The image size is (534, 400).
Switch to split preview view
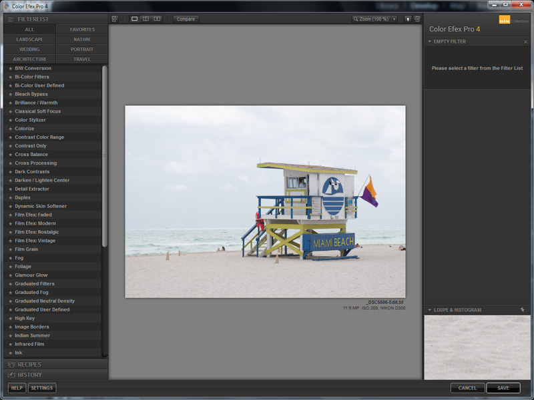(146, 19)
